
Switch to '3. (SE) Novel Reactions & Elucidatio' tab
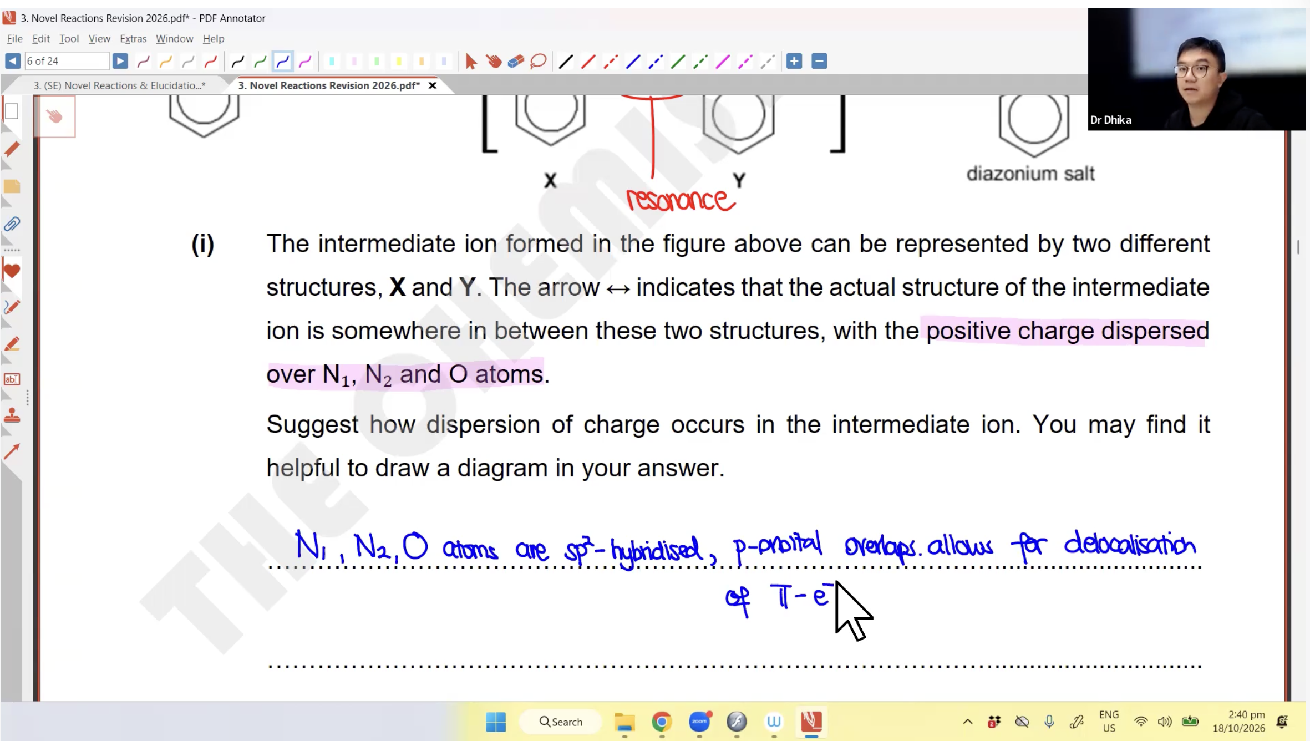point(119,85)
